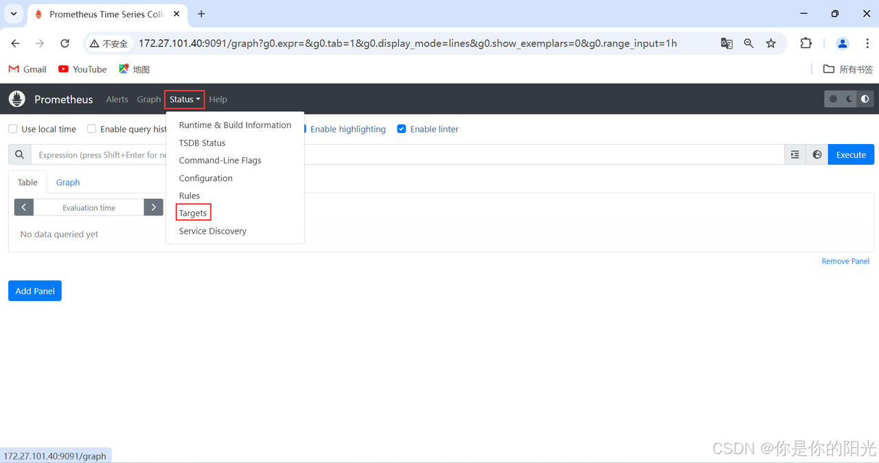Select the Prometheus Time Series browser tab
Image resolution: width=879 pixels, height=463 pixels.
[106, 14]
